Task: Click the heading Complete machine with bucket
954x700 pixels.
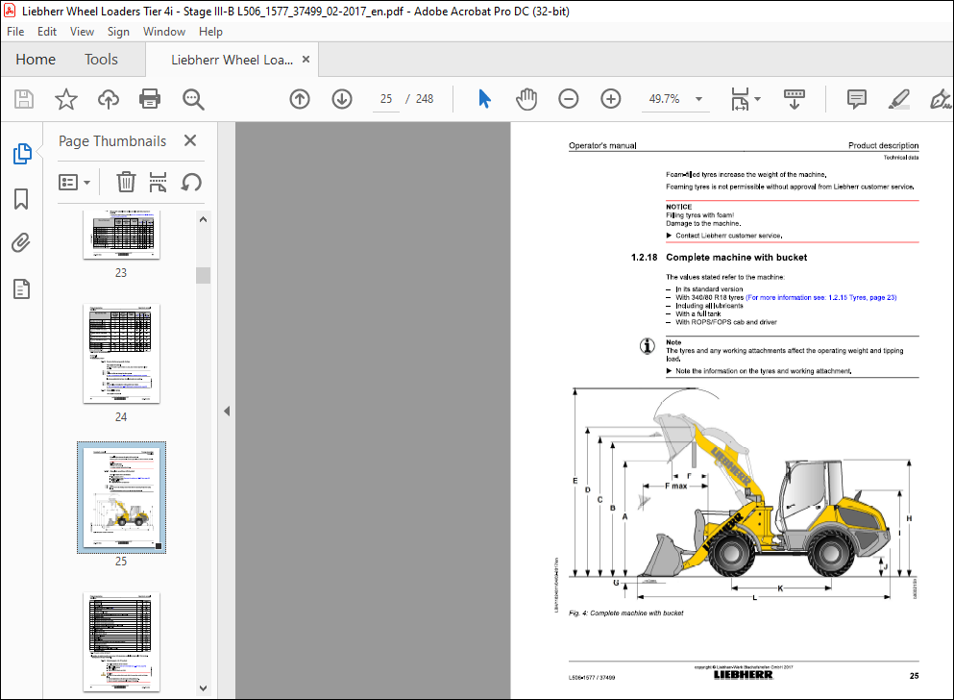Action: coord(736,258)
